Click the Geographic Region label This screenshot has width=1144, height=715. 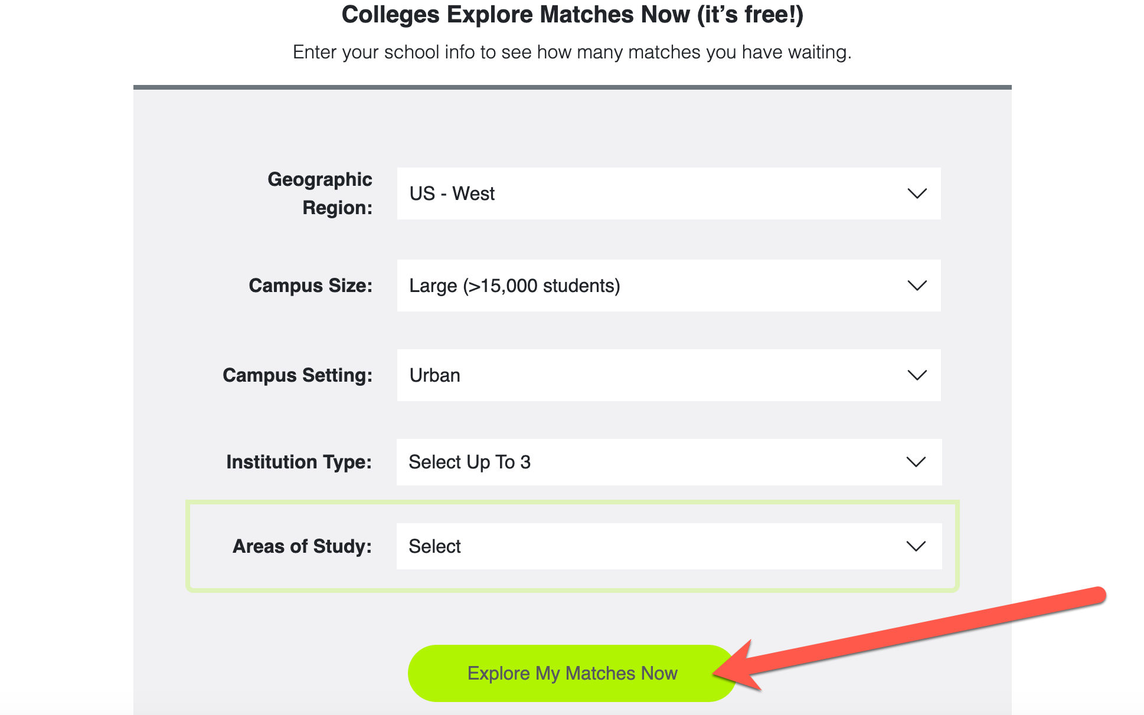point(320,193)
